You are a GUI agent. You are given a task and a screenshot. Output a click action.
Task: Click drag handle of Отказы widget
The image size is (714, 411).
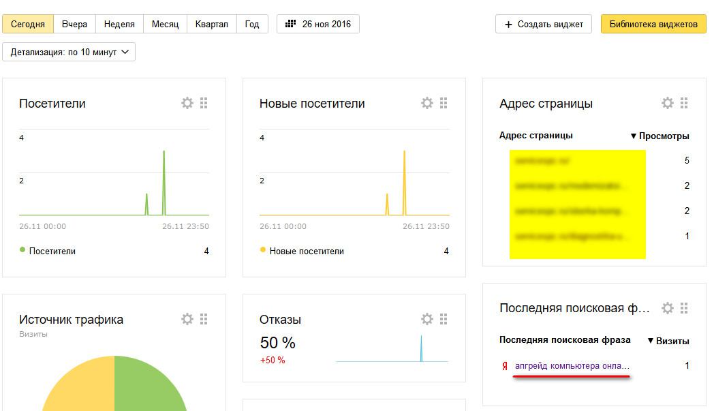(444, 319)
